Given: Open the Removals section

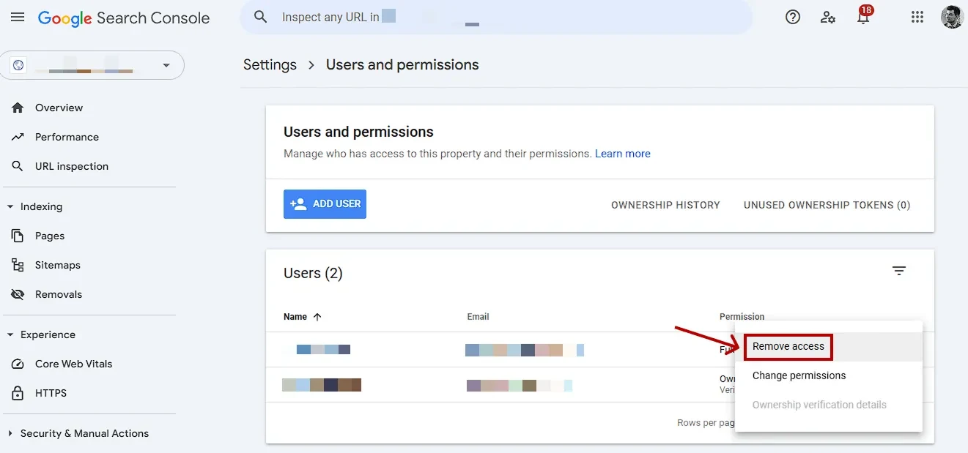Looking at the screenshot, I should pyautogui.click(x=58, y=294).
